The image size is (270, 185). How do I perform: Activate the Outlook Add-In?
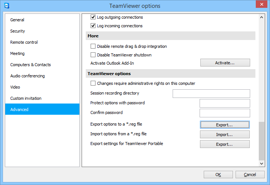click(x=225, y=63)
